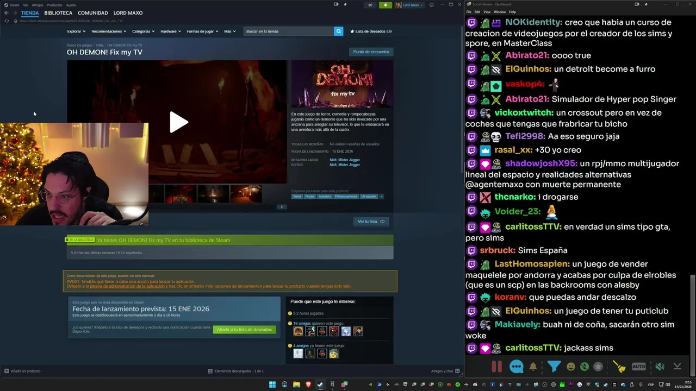
Task: Click the gray star featured icon
Action: tap(598, 367)
